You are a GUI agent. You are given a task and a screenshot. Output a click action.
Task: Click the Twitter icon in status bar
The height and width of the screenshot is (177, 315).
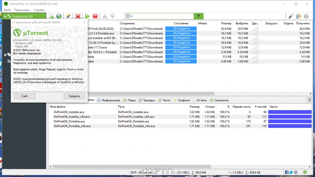coord(291,172)
